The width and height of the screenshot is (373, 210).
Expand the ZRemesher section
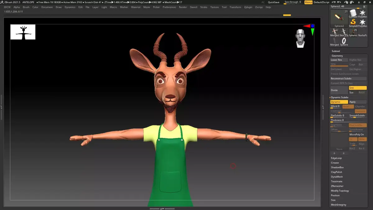click(337, 186)
